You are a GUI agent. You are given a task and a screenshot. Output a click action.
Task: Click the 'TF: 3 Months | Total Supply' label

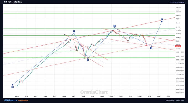click(x=177, y=2)
